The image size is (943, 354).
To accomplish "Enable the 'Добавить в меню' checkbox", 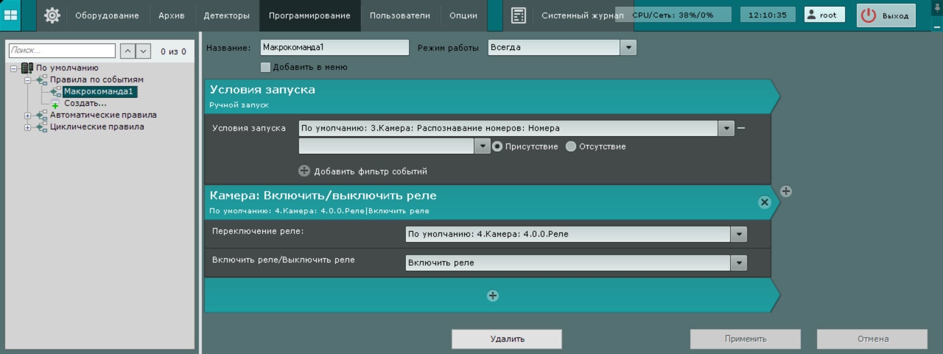I will click(x=266, y=67).
